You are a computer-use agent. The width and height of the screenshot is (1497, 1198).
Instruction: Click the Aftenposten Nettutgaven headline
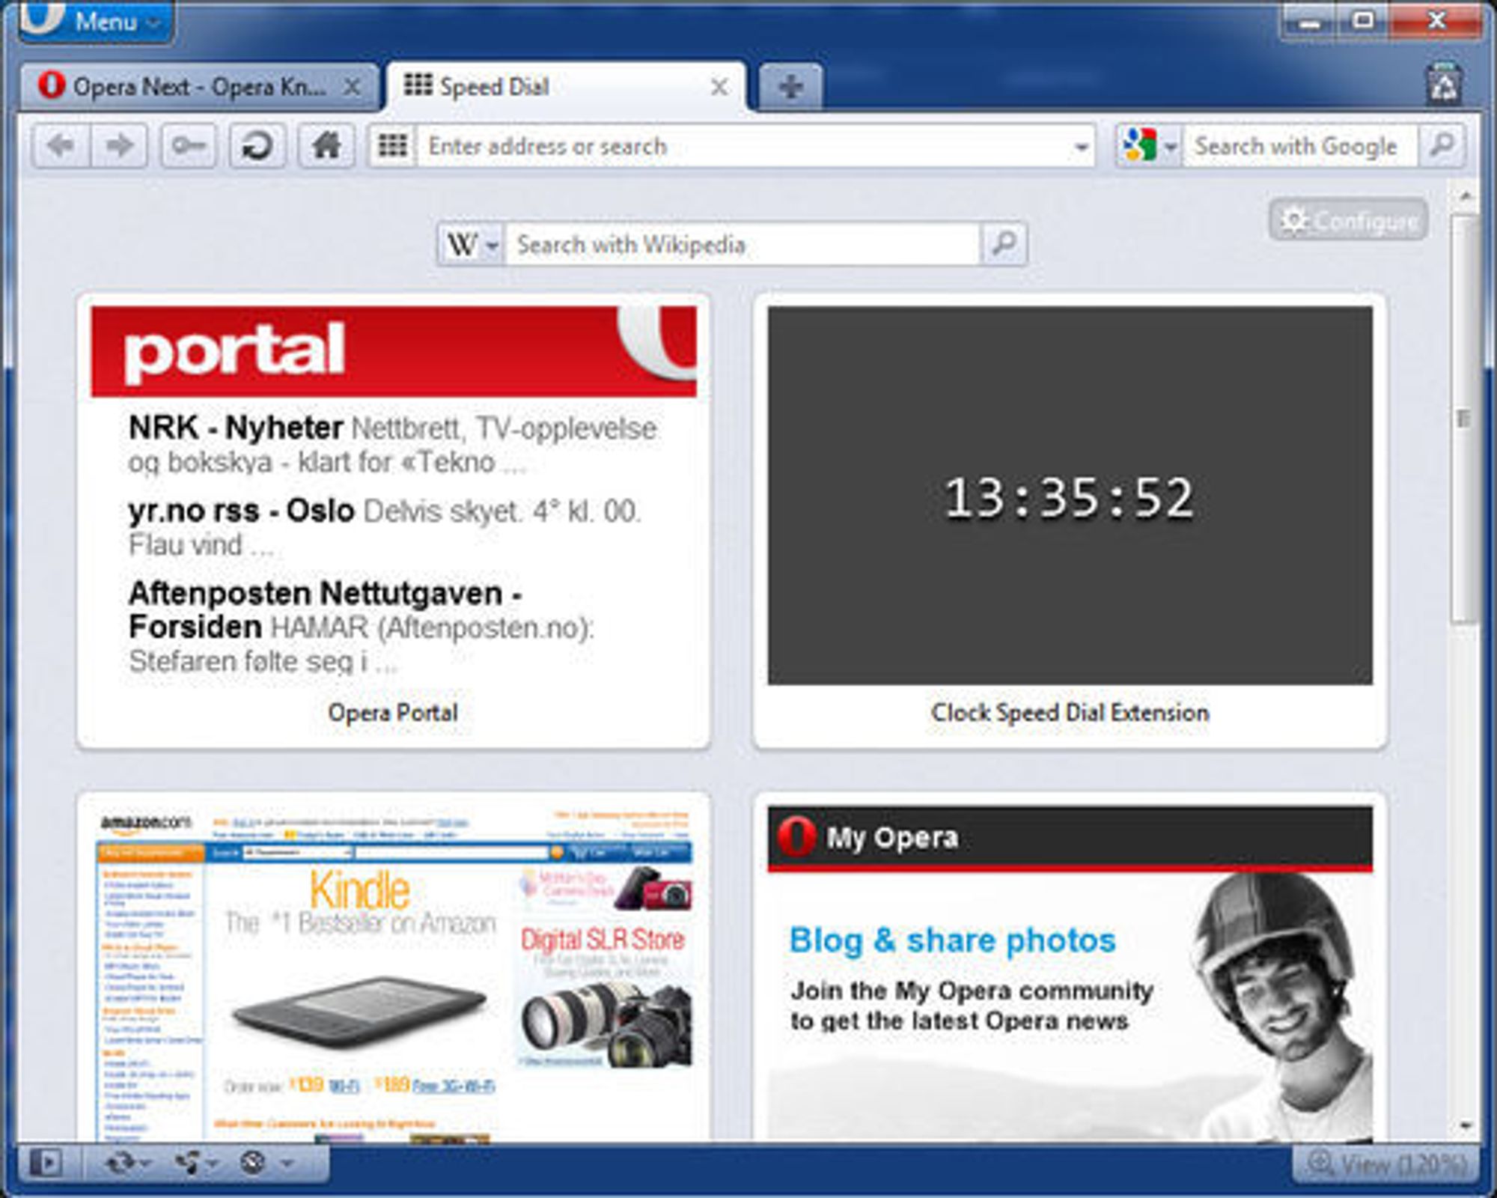(325, 609)
